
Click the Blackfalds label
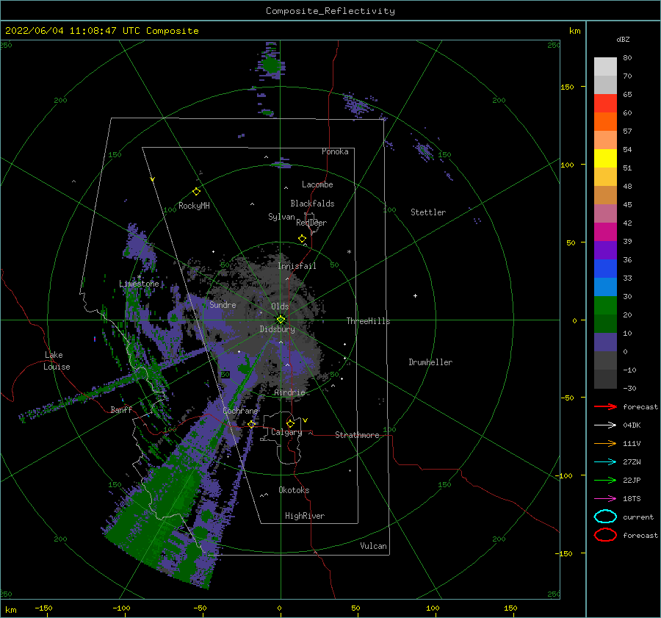(312, 204)
